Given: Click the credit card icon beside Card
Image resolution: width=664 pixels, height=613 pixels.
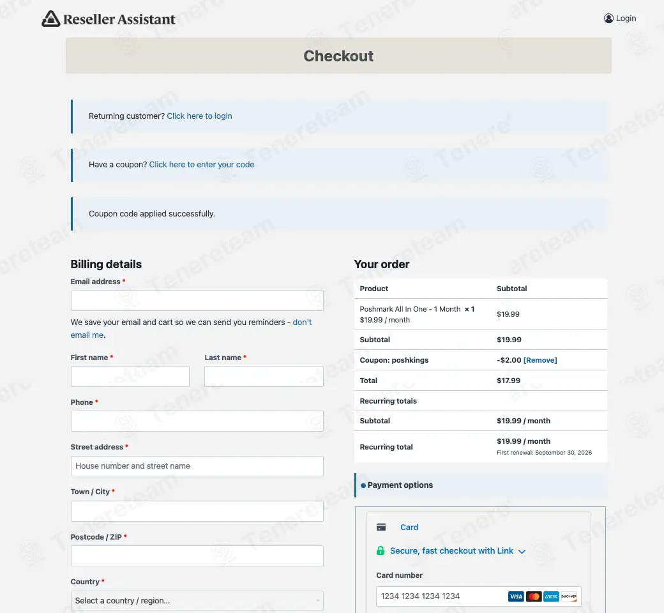Looking at the screenshot, I should [381, 527].
